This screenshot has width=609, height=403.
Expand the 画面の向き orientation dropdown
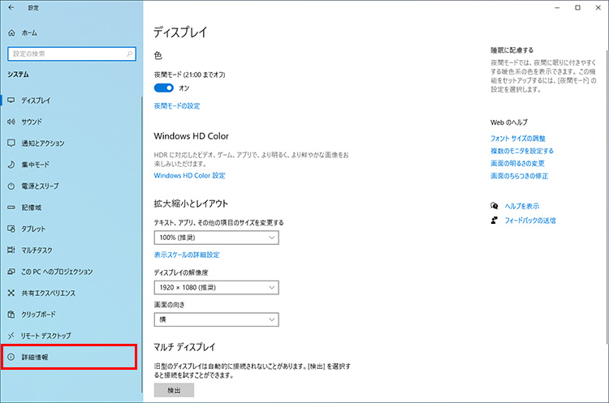click(216, 320)
